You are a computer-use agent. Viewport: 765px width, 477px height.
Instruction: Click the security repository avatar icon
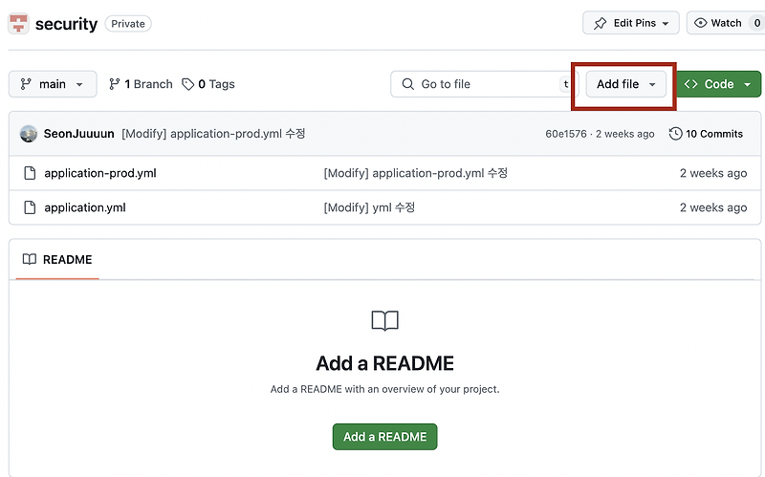tap(18, 23)
